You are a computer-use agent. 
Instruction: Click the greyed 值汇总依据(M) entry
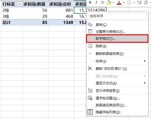[117, 76]
